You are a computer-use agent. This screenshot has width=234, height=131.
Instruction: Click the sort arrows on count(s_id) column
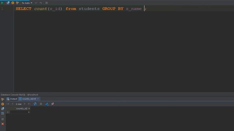(29, 108)
